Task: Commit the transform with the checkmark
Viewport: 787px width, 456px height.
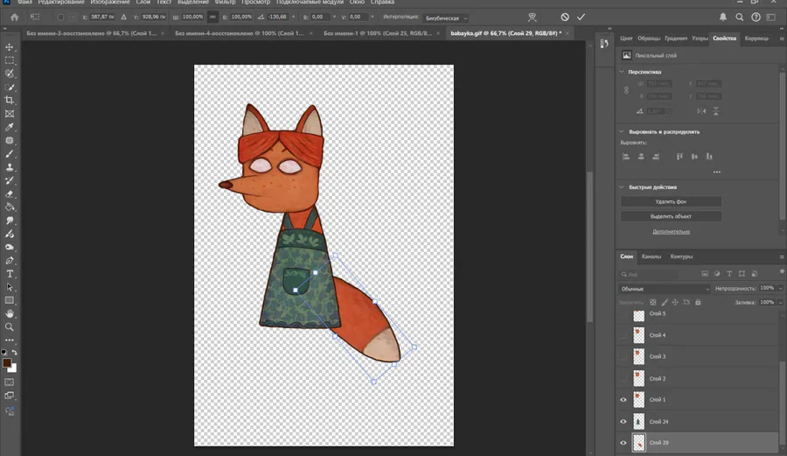Action: (581, 17)
